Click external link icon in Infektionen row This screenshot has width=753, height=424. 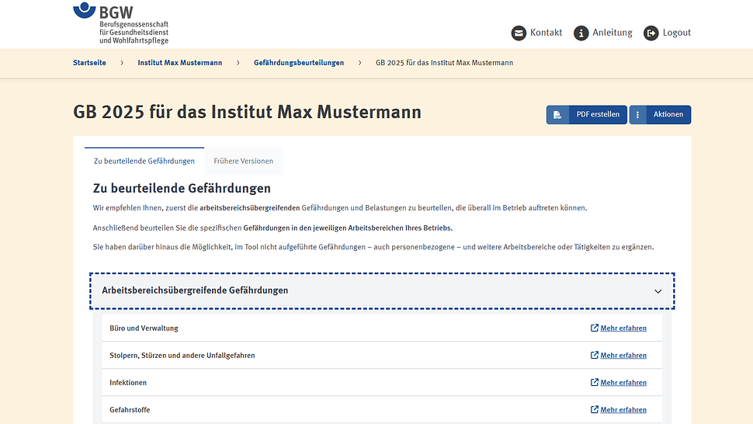[595, 383]
